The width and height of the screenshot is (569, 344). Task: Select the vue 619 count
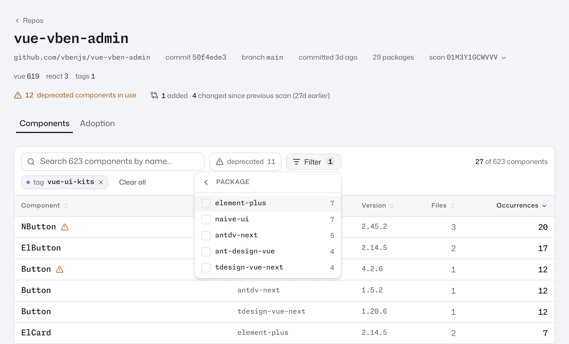coord(26,76)
